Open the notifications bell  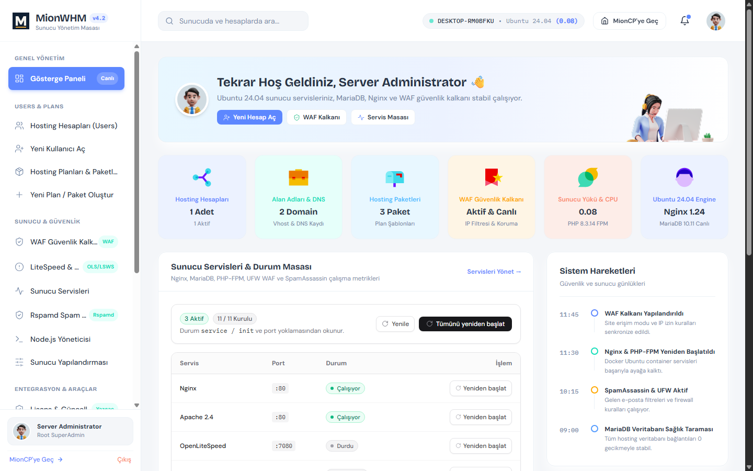point(684,21)
